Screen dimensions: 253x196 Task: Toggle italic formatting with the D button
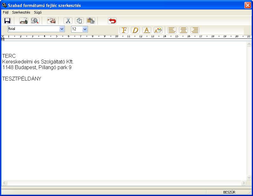[x=135, y=30]
